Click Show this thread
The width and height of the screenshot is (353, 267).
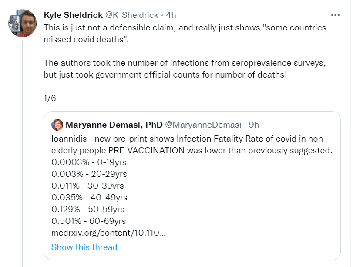coord(84,247)
